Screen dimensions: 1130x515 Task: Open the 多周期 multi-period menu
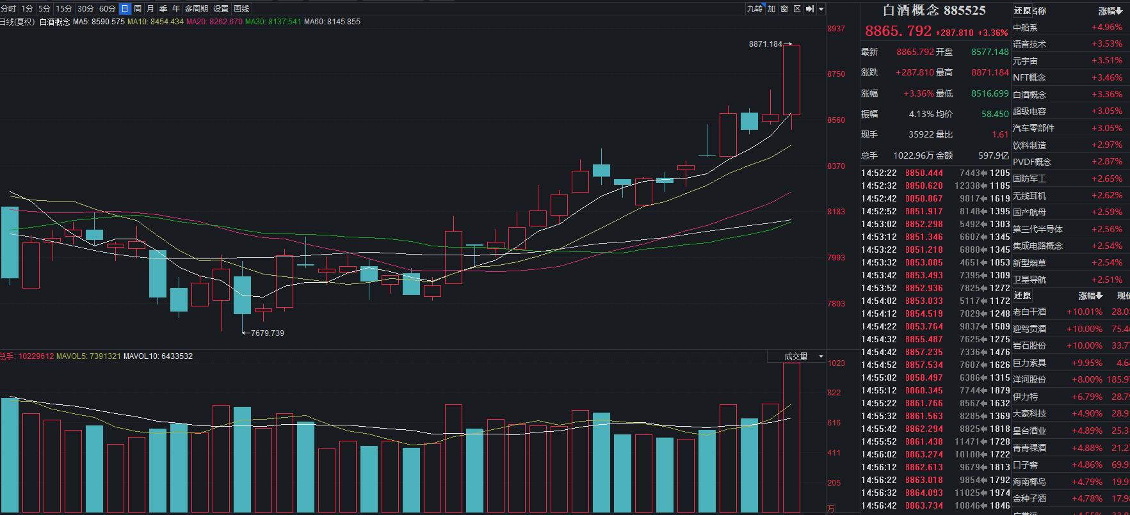click(197, 9)
